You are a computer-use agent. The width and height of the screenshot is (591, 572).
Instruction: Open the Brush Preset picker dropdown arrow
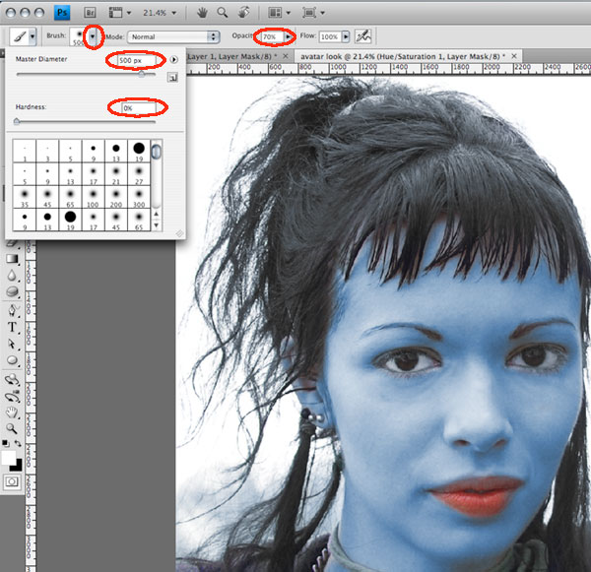click(x=94, y=36)
